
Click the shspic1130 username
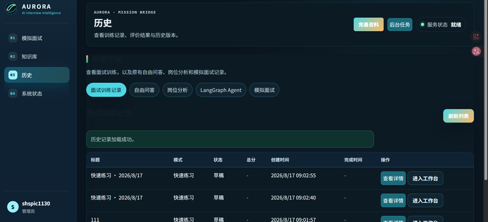pos(36,203)
